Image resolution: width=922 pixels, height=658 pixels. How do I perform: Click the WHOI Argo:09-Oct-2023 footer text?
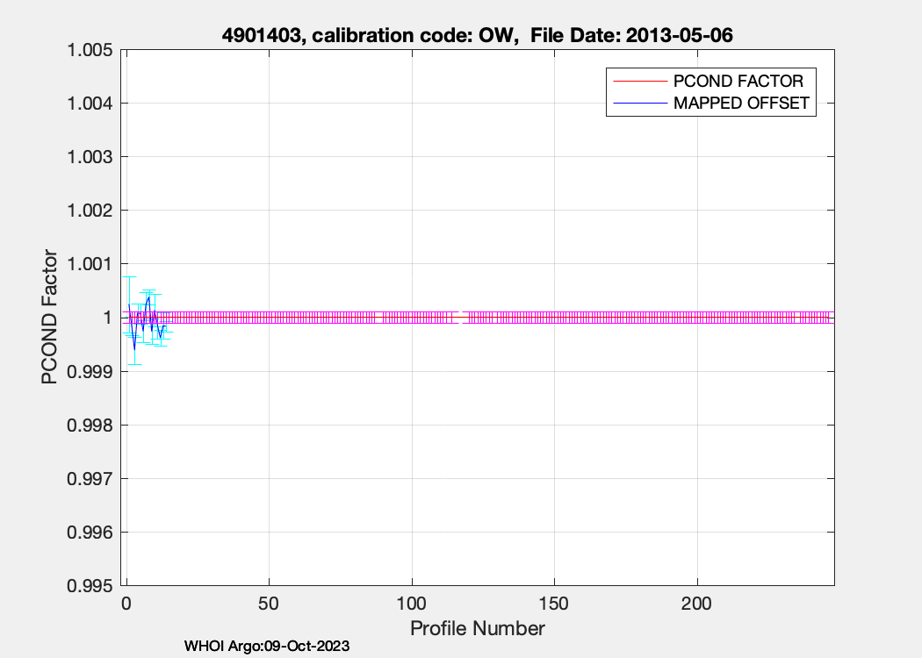pyautogui.click(x=267, y=646)
